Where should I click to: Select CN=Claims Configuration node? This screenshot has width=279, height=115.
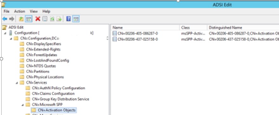(53, 93)
